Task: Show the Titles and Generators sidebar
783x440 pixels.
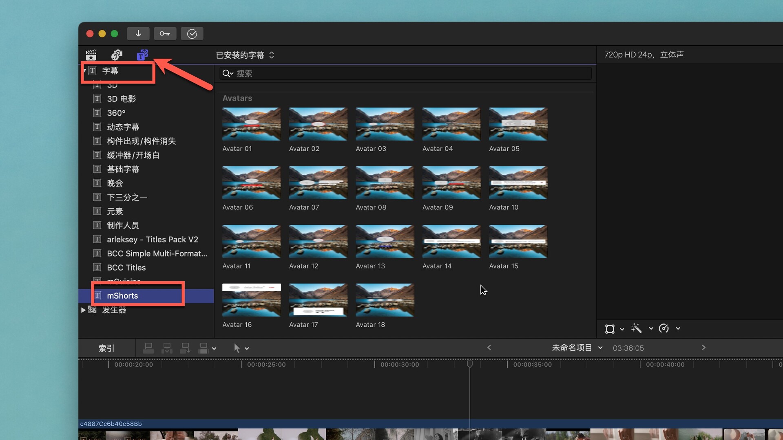Action: tap(142, 55)
